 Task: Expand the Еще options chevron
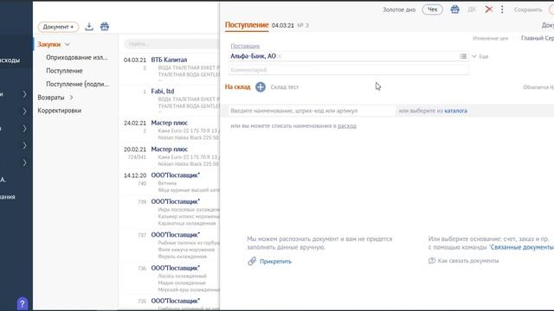(474, 56)
